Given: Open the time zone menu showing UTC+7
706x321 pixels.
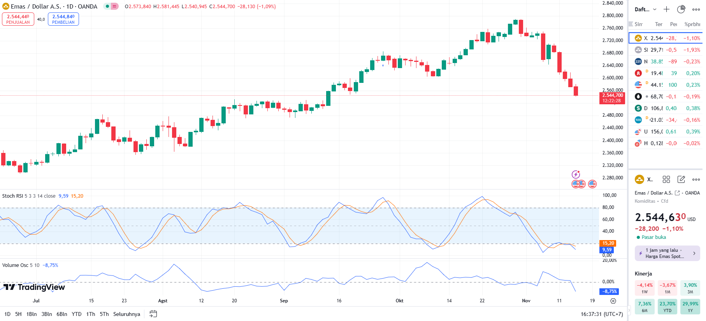Looking at the screenshot, I should (602, 314).
